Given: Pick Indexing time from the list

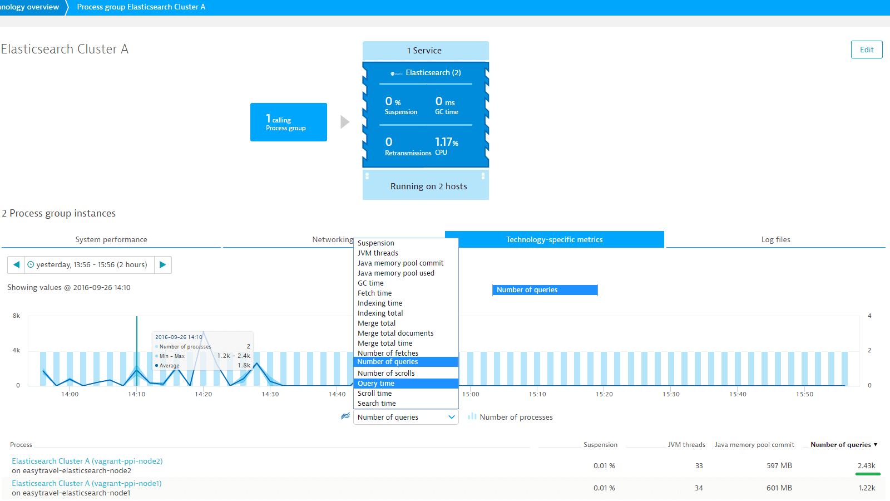Looking at the screenshot, I should pyautogui.click(x=406, y=303).
